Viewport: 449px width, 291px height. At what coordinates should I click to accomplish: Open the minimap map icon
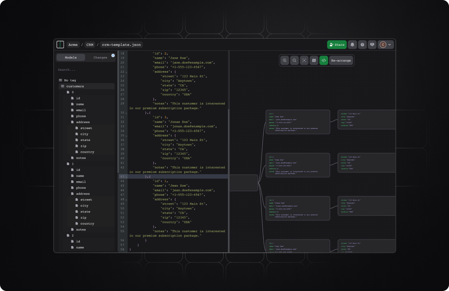[x=314, y=61]
